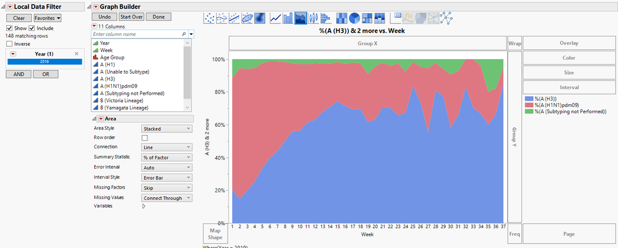Select the Smoother element icon

(x=222, y=18)
